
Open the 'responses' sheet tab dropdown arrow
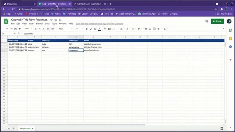[x=33, y=128]
